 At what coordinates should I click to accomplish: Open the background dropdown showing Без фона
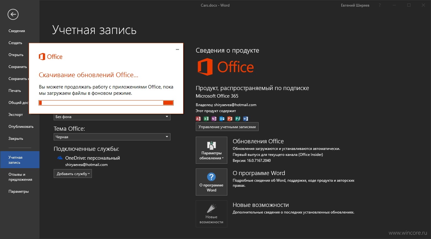pyautogui.click(x=112, y=117)
